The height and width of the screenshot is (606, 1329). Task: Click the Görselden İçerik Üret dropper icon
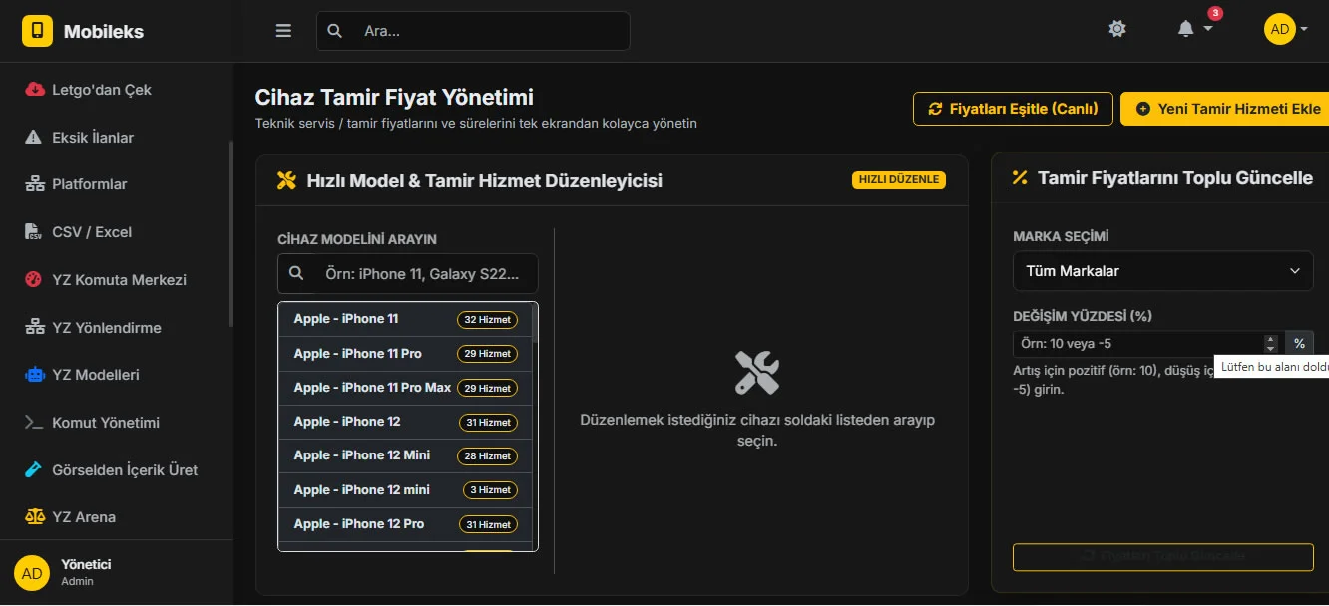click(x=35, y=469)
